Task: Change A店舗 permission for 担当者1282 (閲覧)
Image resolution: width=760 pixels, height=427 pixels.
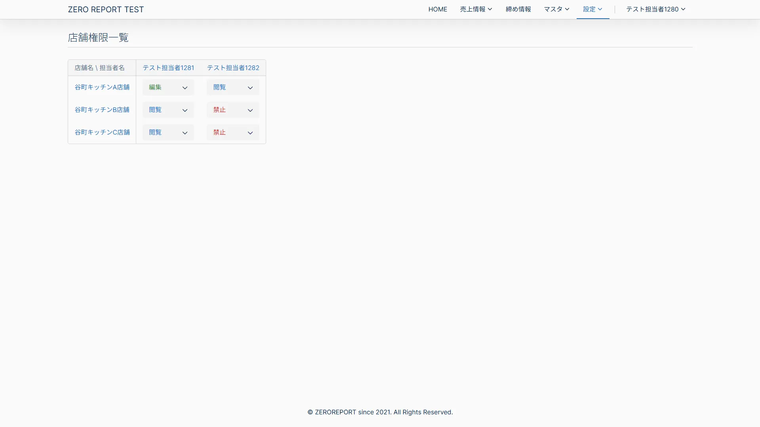Action: [x=232, y=87]
